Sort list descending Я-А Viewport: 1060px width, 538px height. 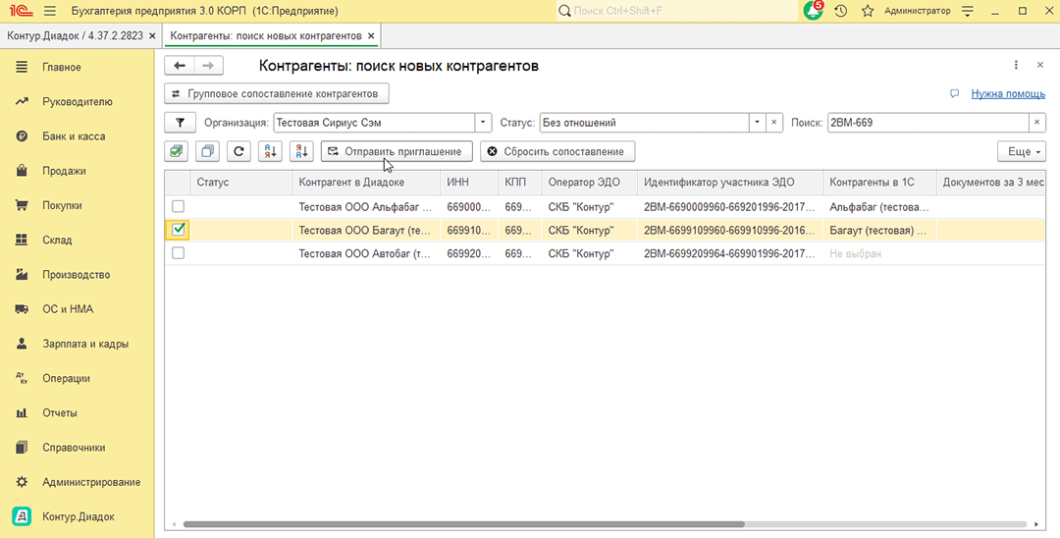(x=301, y=151)
